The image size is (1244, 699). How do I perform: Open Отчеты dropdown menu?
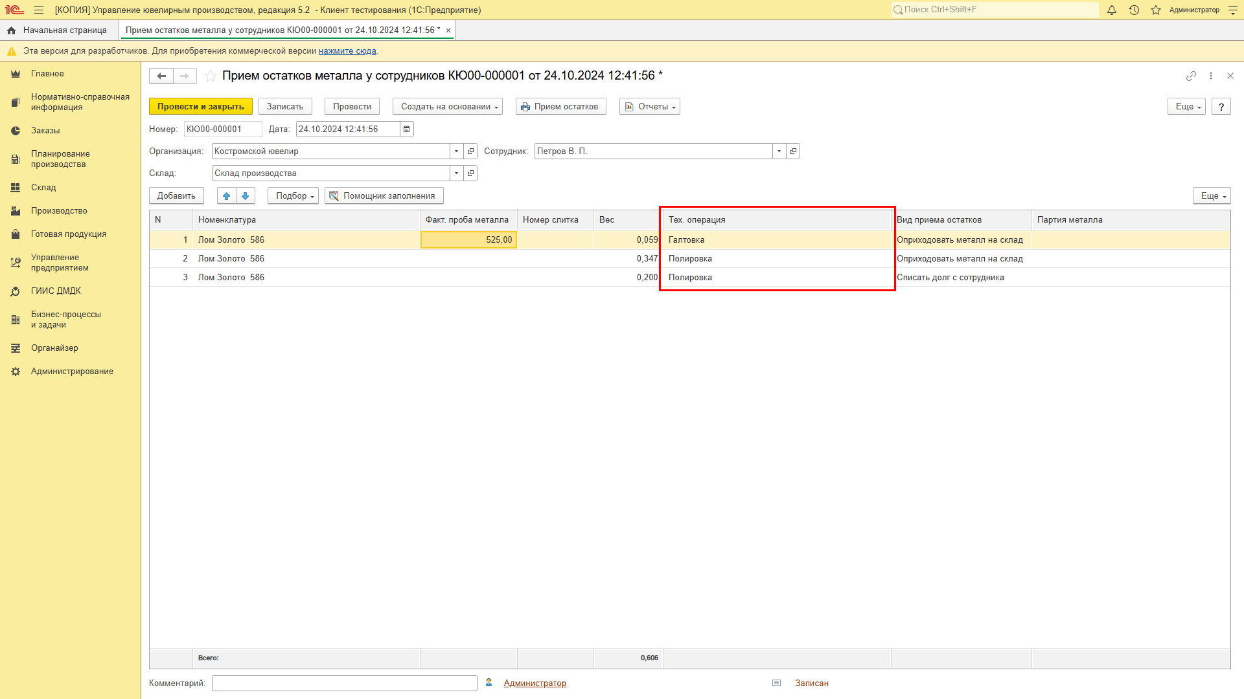[650, 107]
